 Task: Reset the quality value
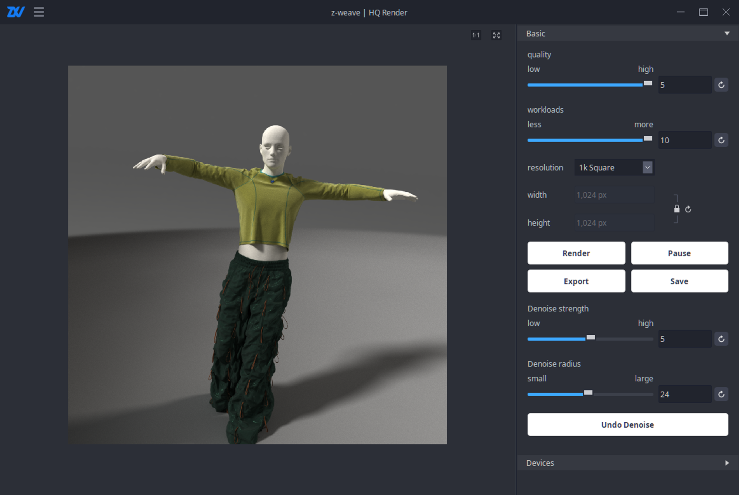721,85
